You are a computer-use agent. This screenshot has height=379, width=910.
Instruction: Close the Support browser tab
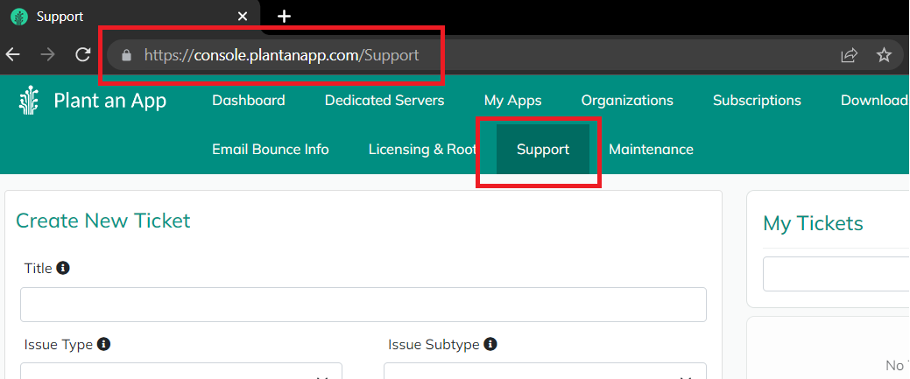(x=243, y=17)
